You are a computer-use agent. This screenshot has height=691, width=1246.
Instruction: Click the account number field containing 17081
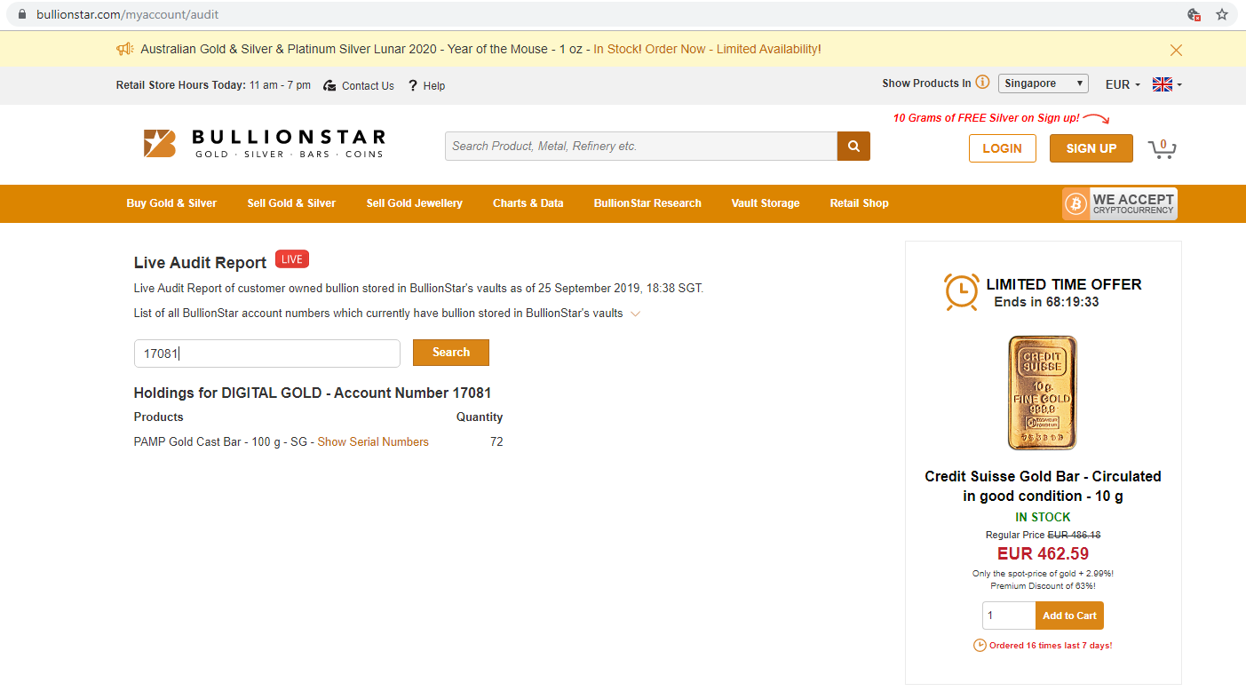266,353
